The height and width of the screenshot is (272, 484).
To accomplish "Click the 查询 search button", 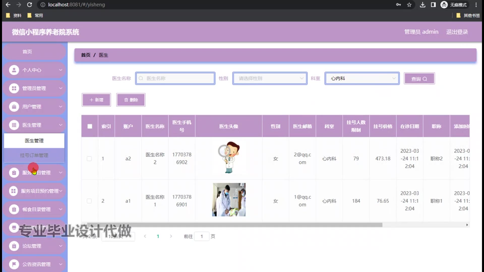I will click(x=419, y=79).
